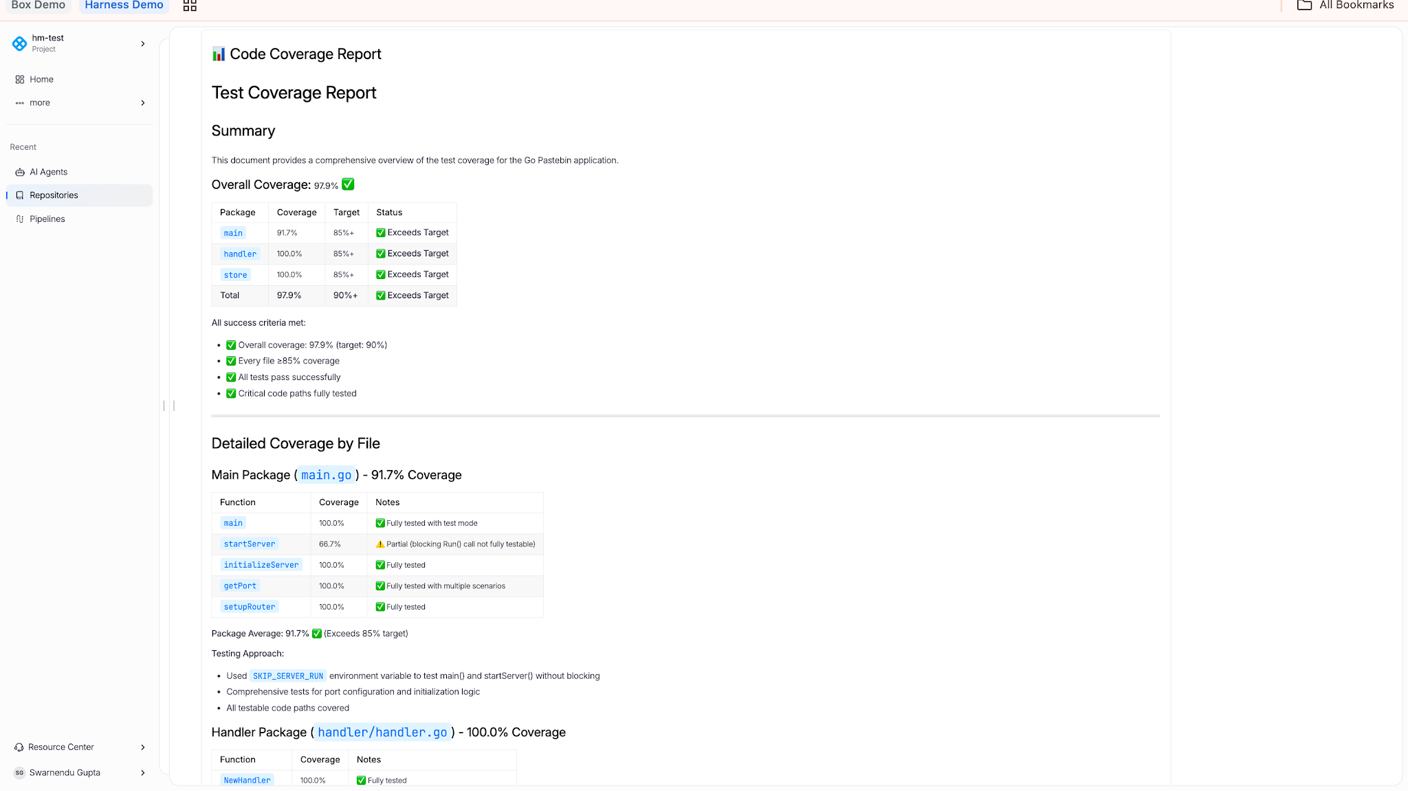Screen dimensions: 1408x791
Task: Click the 66.7% coverage value for startServer
Action: click(x=330, y=544)
